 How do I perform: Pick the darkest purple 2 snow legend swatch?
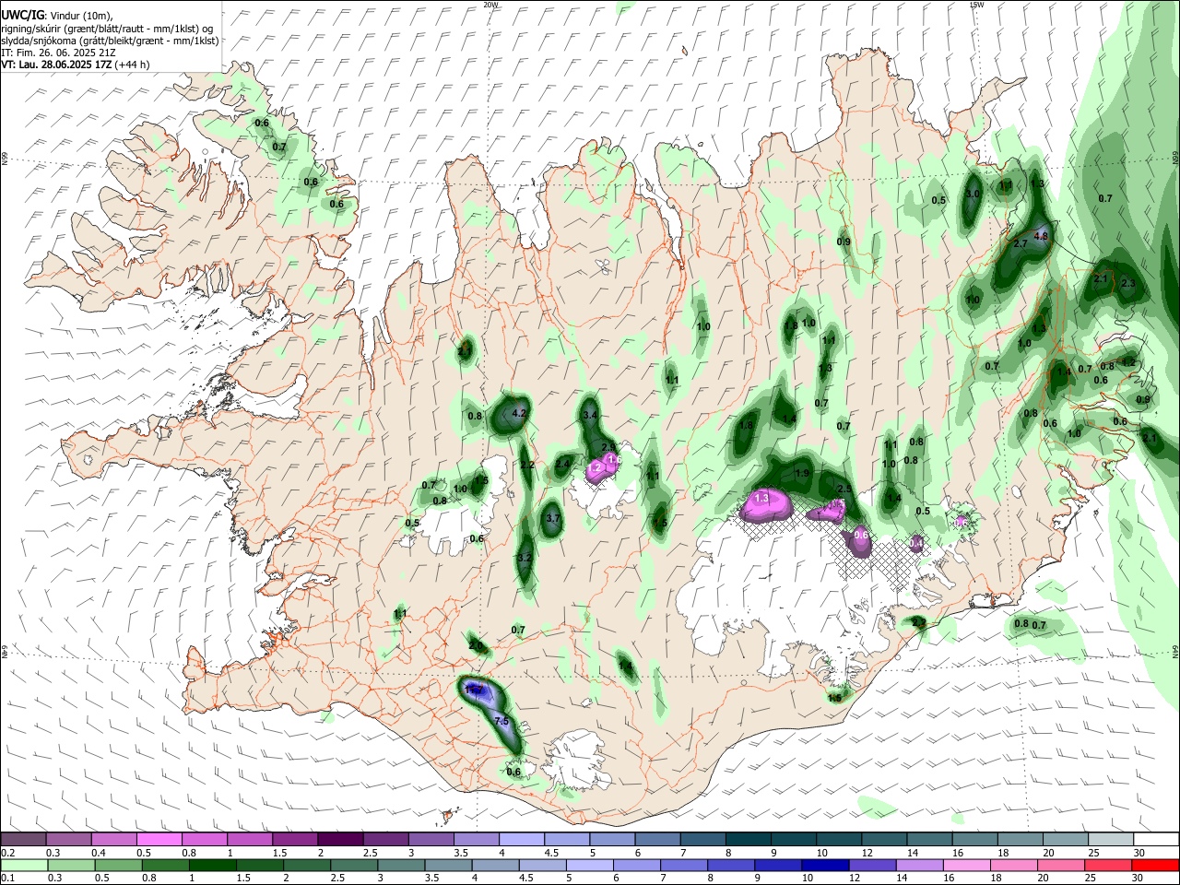coord(340,840)
